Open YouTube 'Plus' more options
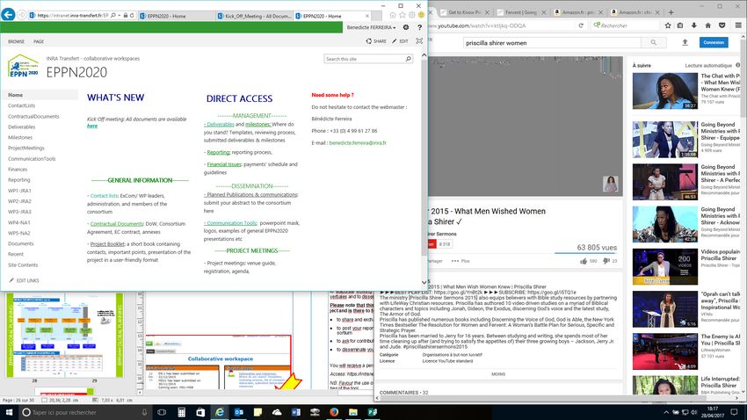 pos(461,261)
